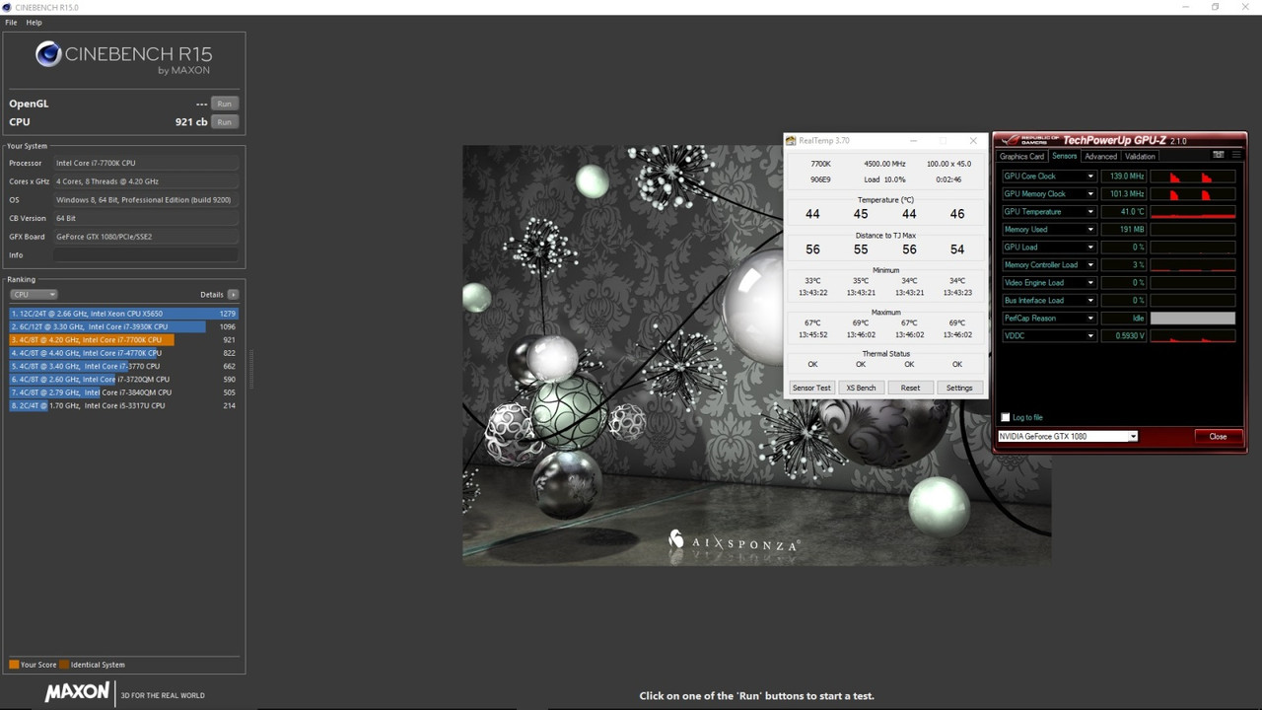
Task: Switch to GPU-Z Advanced tab
Action: (x=1100, y=157)
